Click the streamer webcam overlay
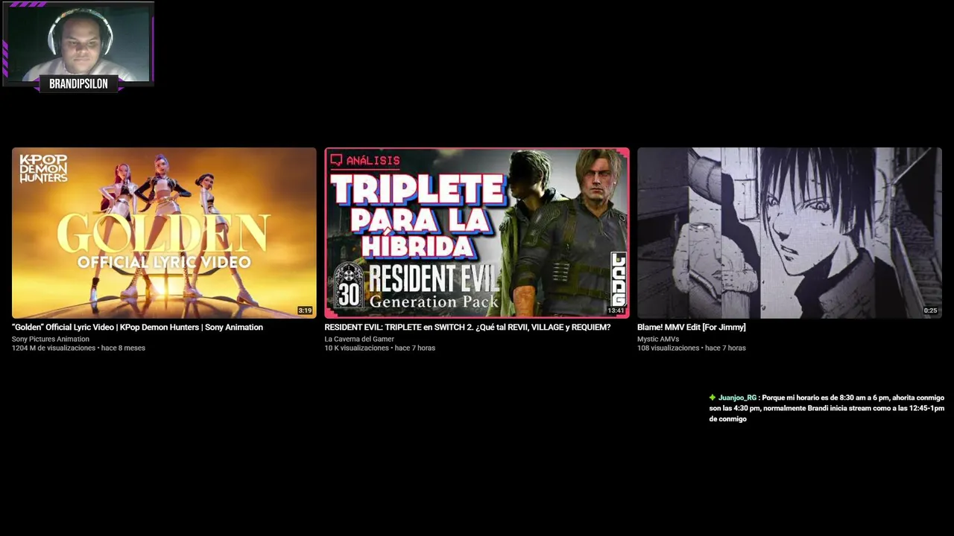 point(78,43)
